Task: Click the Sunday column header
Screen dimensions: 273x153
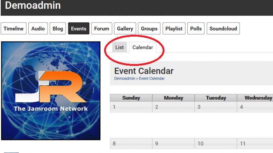Action: (x=131, y=98)
